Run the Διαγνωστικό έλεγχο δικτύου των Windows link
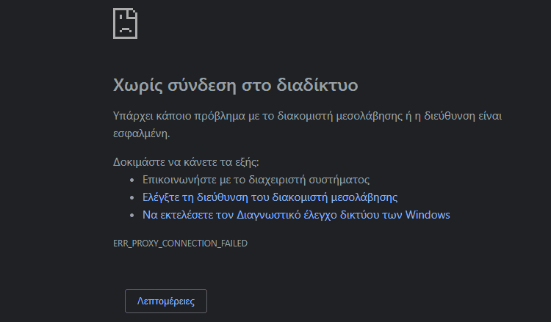Image resolution: width=551 pixels, height=322 pixels. [x=296, y=215]
